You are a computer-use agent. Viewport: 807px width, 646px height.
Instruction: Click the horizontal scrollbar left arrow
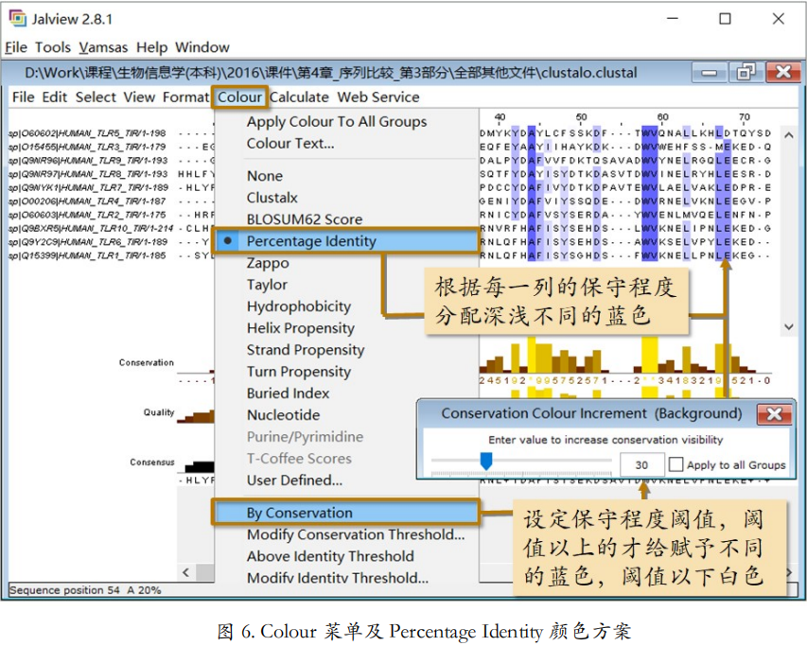click(x=185, y=572)
